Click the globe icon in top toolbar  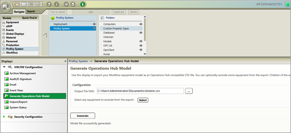66,4
